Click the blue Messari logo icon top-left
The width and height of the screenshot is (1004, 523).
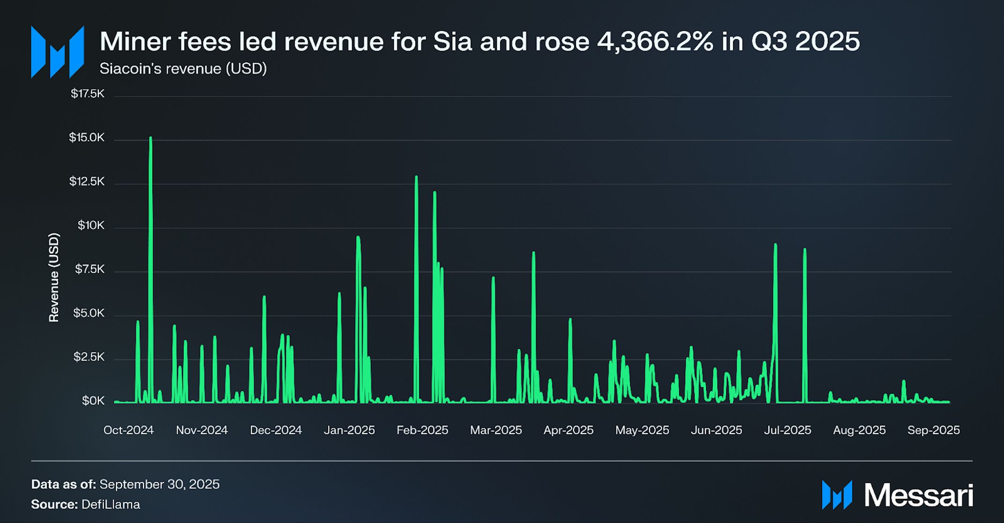(x=57, y=52)
